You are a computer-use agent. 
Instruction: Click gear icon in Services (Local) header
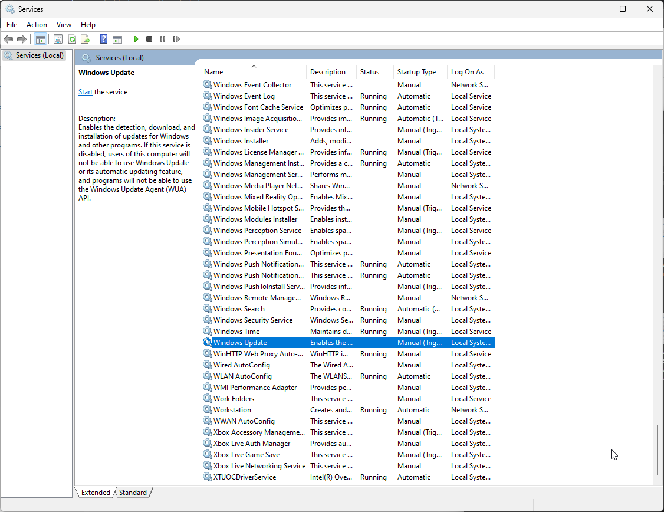click(x=86, y=58)
